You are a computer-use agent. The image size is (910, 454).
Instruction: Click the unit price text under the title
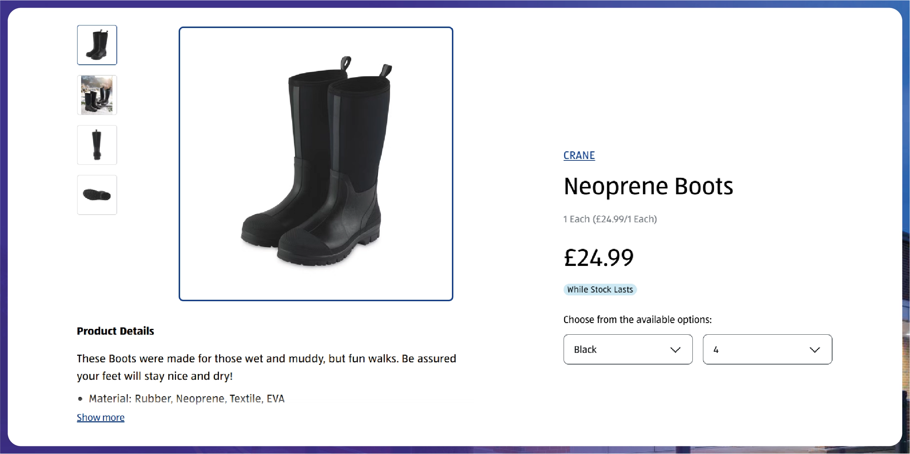point(610,219)
